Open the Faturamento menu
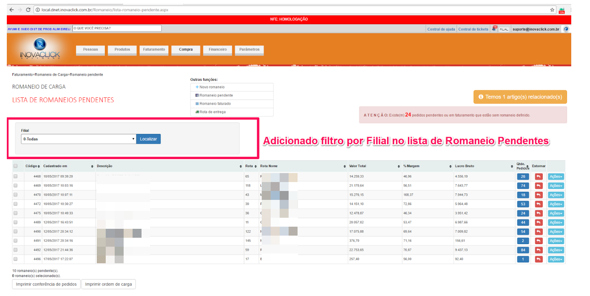This screenshot has width=590, height=296. point(154,50)
